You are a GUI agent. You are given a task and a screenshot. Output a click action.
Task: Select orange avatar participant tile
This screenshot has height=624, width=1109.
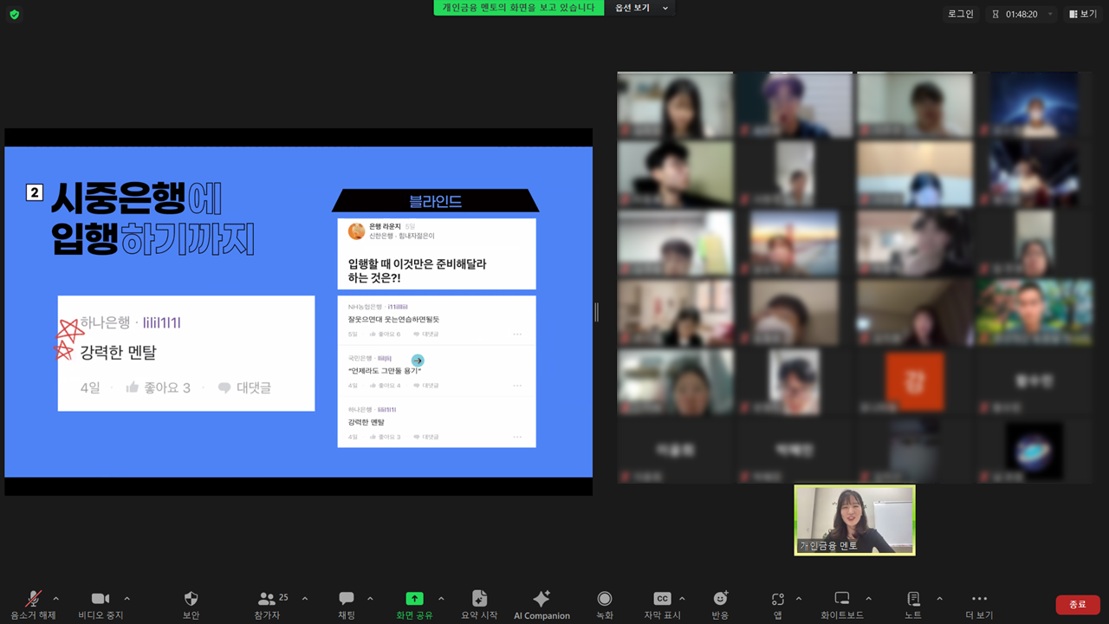coord(914,382)
